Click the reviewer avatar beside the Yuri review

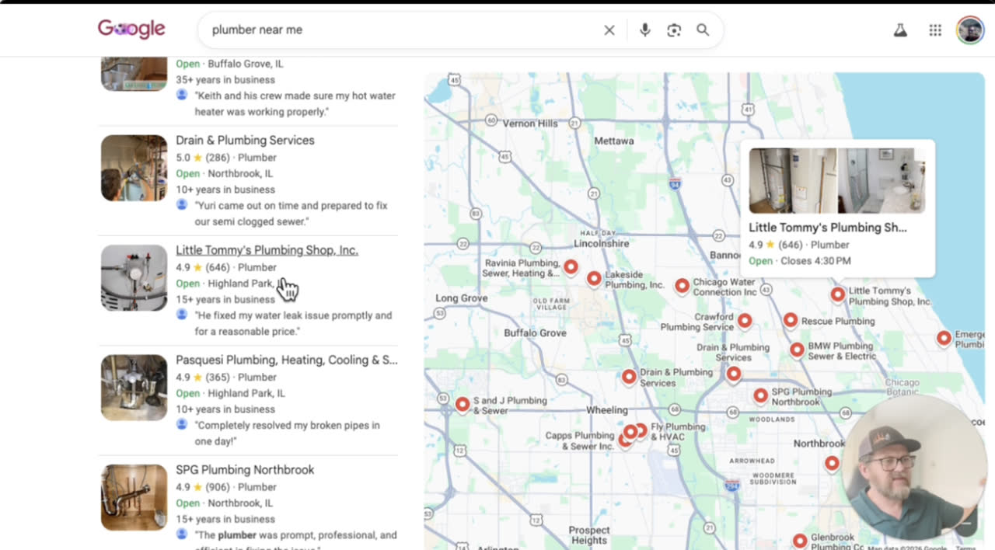pyautogui.click(x=182, y=204)
